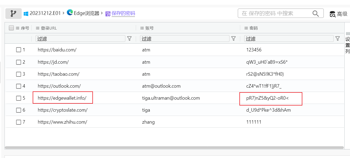
Task: Sort by the 登录URL column header
Action: click(49, 28)
